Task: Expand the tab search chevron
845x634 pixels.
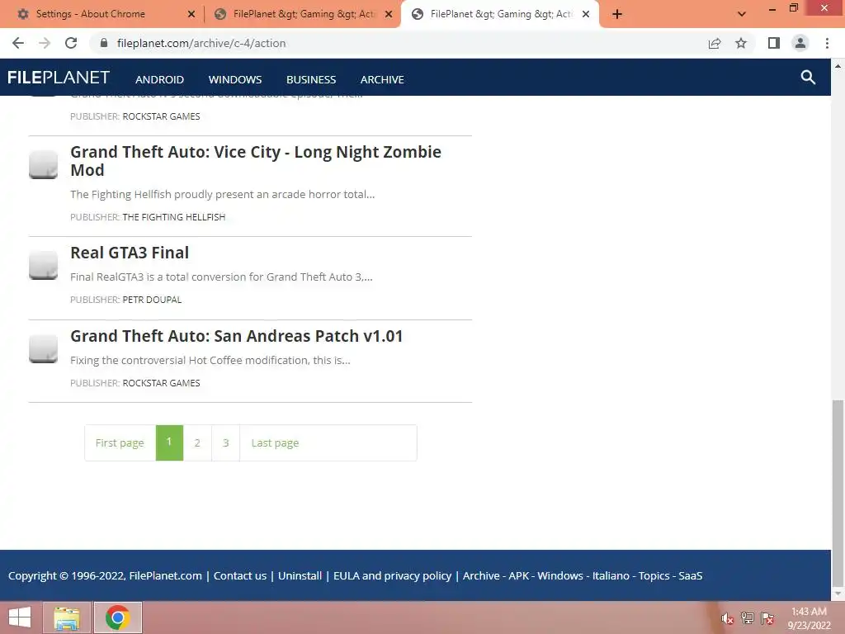Action: [742, 14]
